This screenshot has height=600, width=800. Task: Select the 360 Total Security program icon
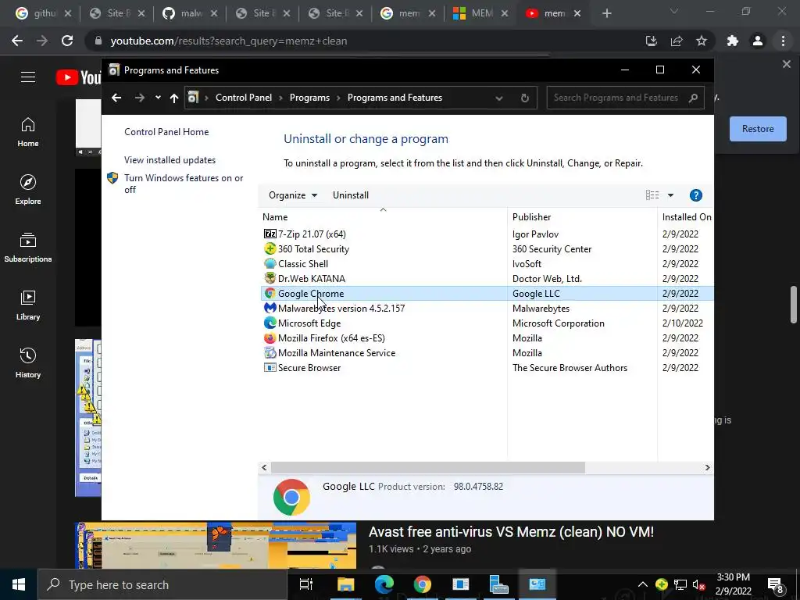coord(270,249)
